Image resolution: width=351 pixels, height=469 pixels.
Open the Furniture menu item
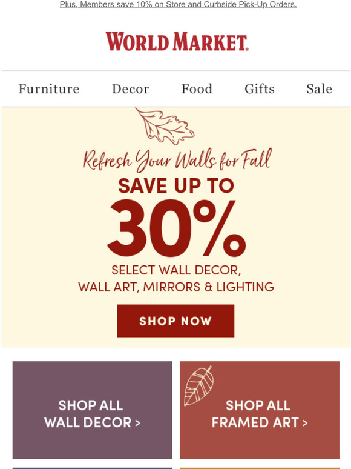pyautogui.click(x=49, y=89)
